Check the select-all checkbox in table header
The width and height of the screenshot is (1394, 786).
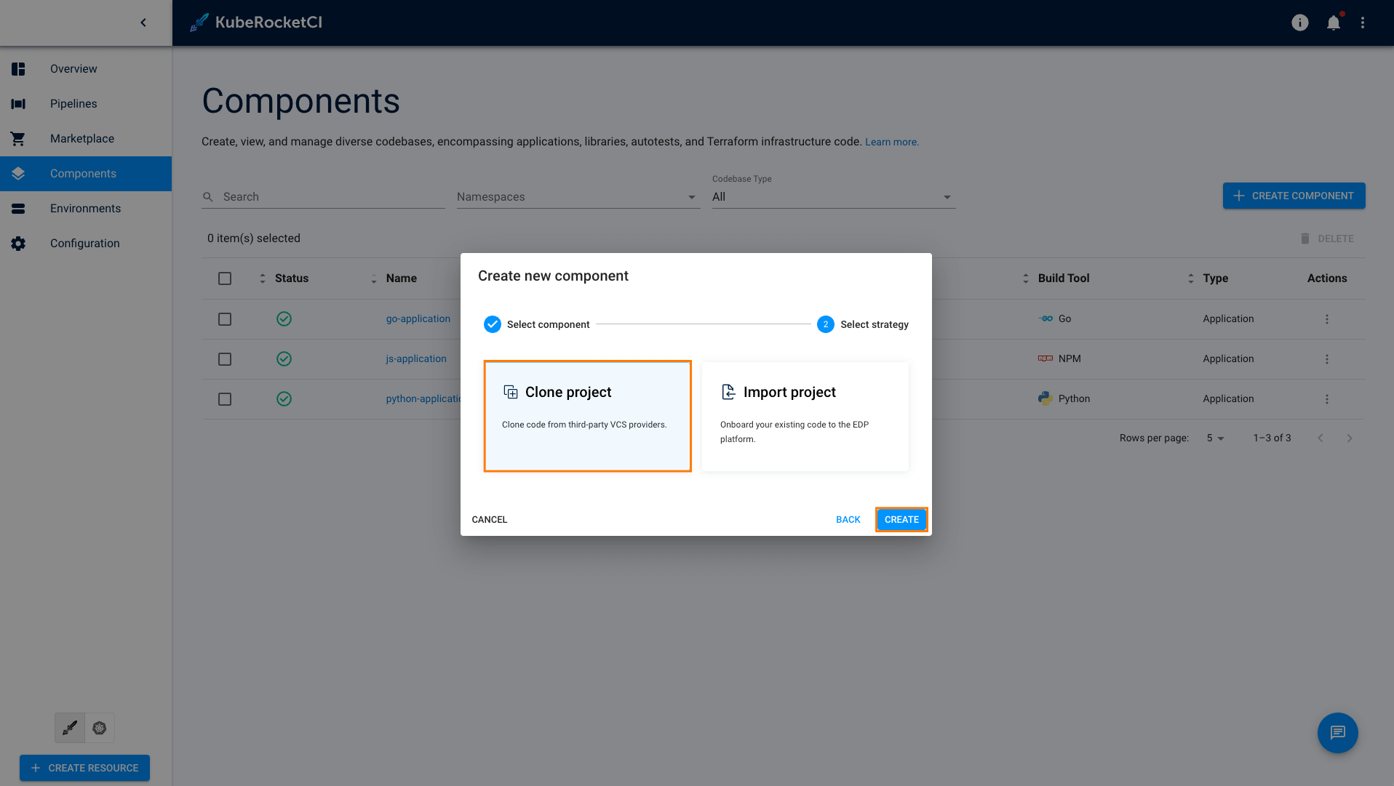click(x=224, y=278)
